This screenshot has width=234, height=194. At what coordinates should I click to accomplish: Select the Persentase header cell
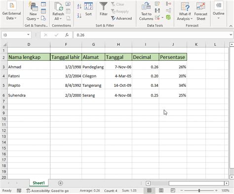pyautogui.click(x=173, y=57)
